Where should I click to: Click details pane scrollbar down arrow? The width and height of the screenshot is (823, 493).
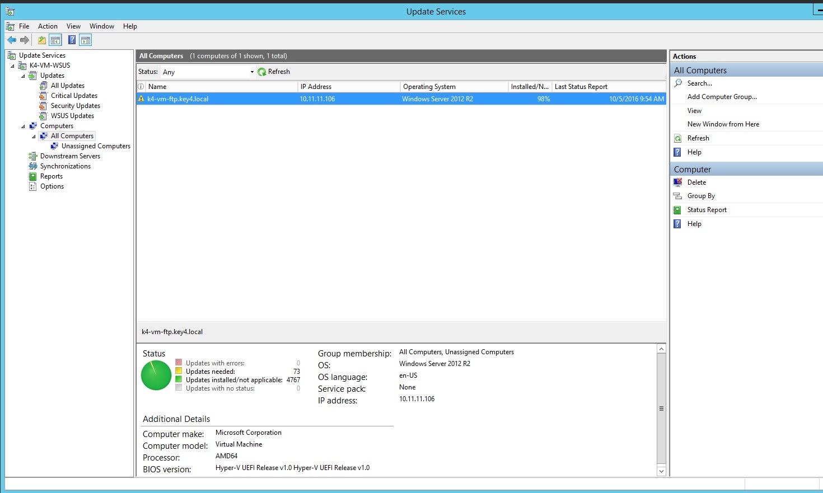pyautogui.click(x=661, y=471)
